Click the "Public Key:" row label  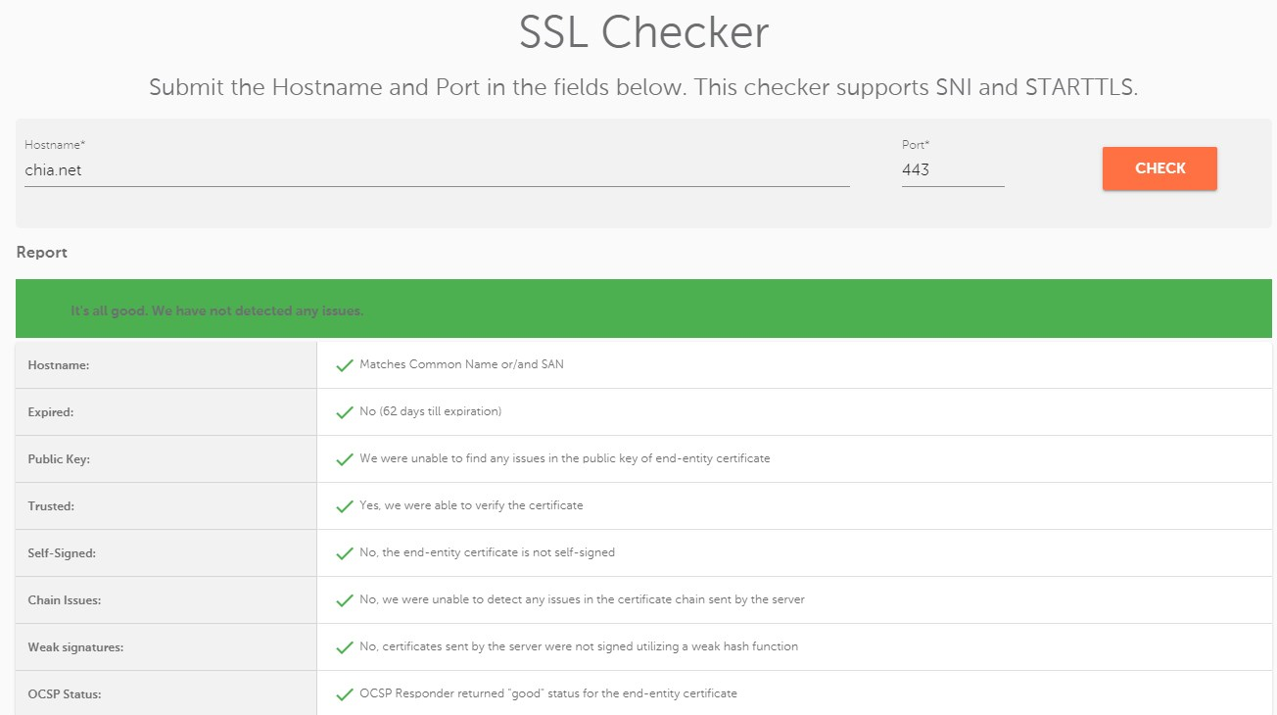[59, 459]
